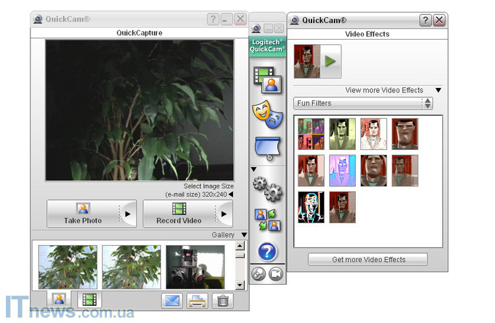Open settings with the gears icon
Image resolution: width=495 pixels, height=323 pixels.
267,188
